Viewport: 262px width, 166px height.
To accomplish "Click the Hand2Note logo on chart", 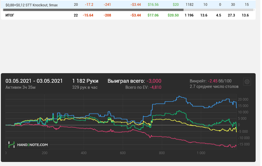I will [28, 145].
